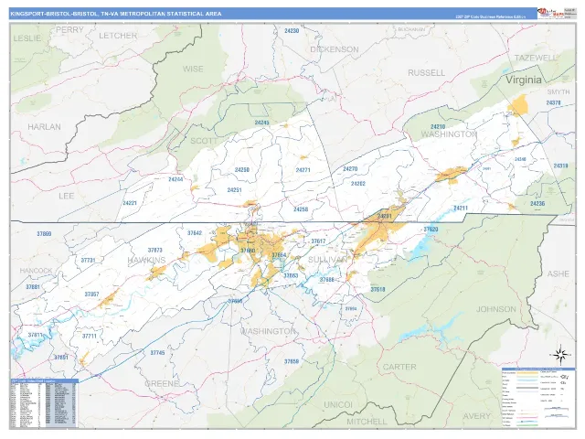The width and height of the screenshot is (585, 439).
Task: Click ZIP code 24230
Action: click(x=292, y=31)
